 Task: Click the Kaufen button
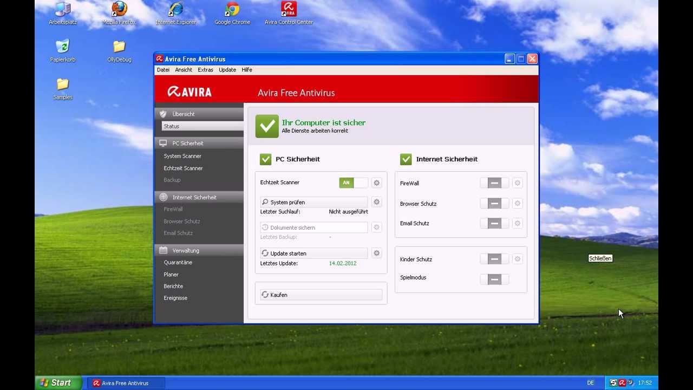point(321,295)
